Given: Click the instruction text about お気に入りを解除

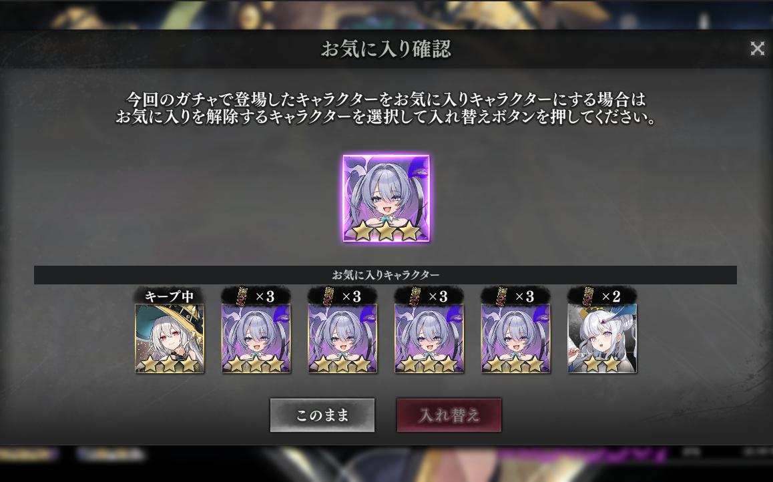Looking at the screenshot, I should point(386,117).
